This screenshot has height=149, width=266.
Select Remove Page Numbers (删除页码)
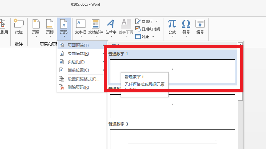point(78,87)
